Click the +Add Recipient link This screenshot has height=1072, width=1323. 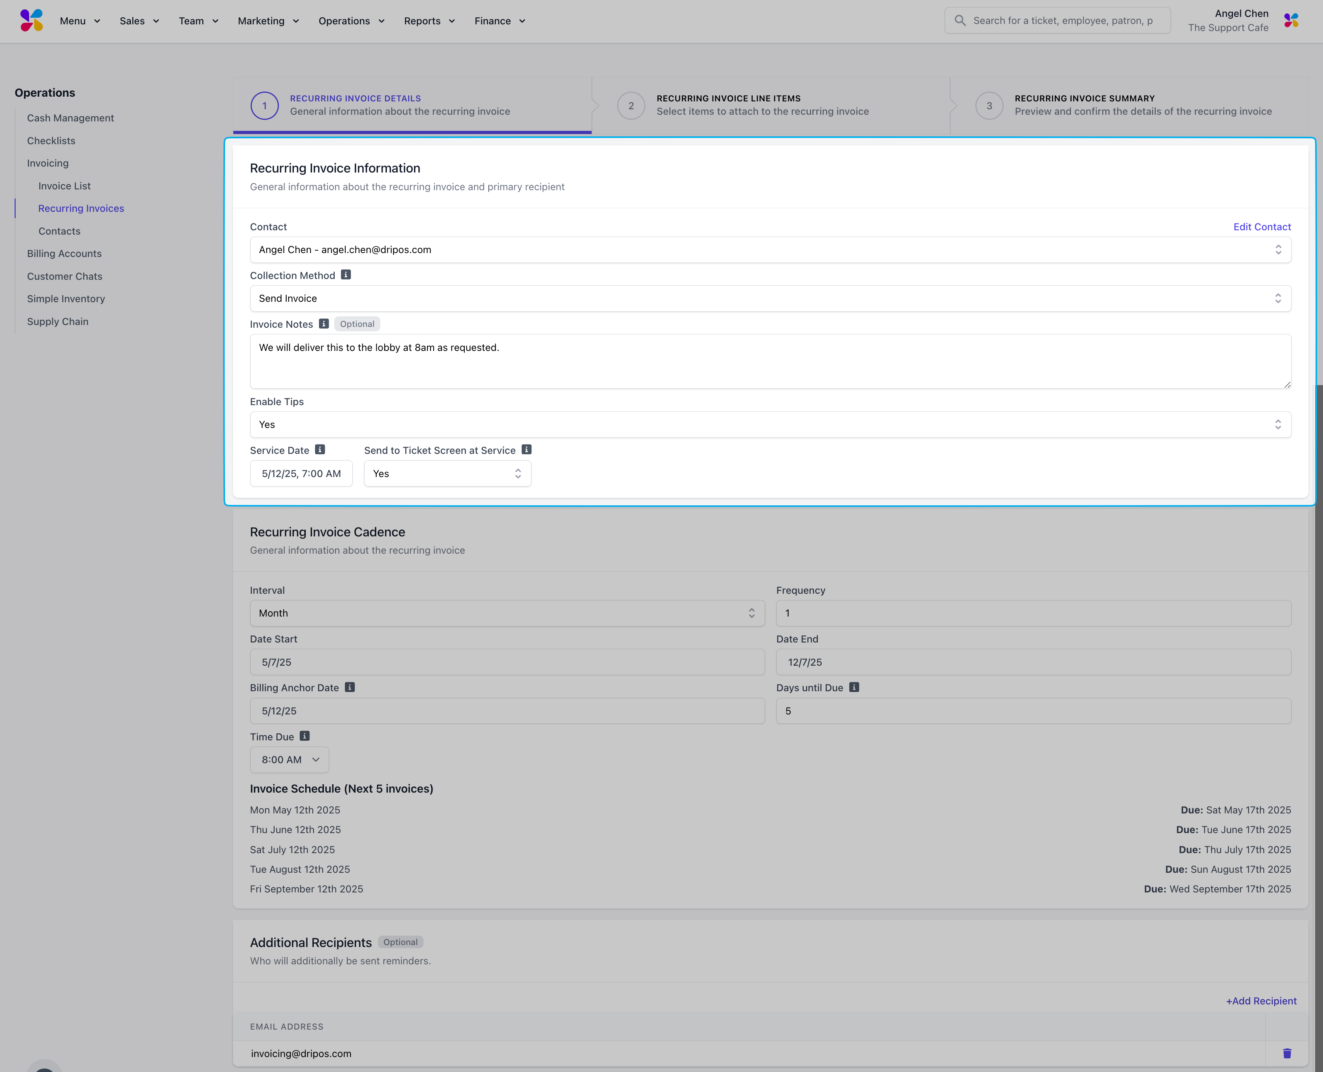click(x=1261, y=1001)
